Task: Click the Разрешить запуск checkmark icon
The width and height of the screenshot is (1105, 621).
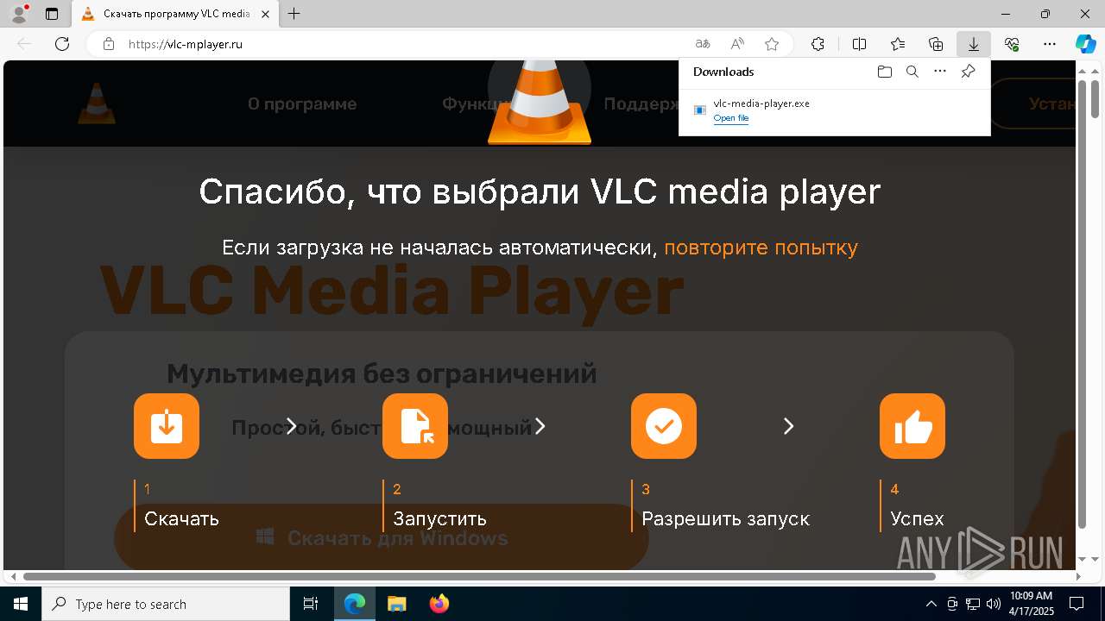Action: 664,426
